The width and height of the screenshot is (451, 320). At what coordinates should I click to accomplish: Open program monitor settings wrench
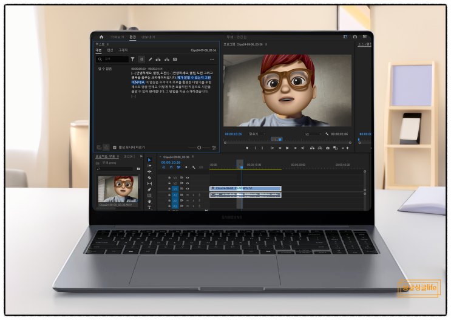tap(327, 134)
